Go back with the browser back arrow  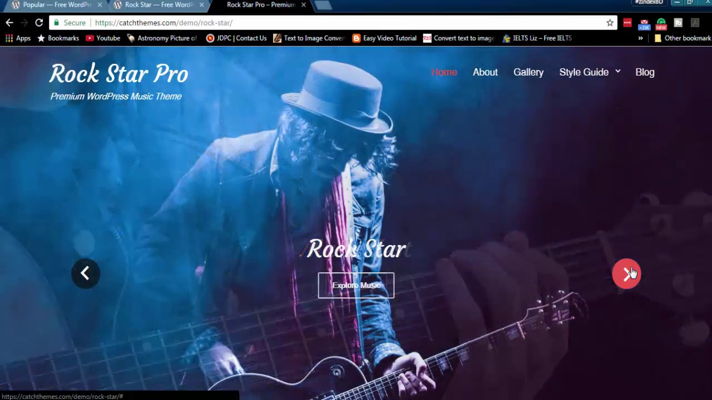click(x=9, y=23)
